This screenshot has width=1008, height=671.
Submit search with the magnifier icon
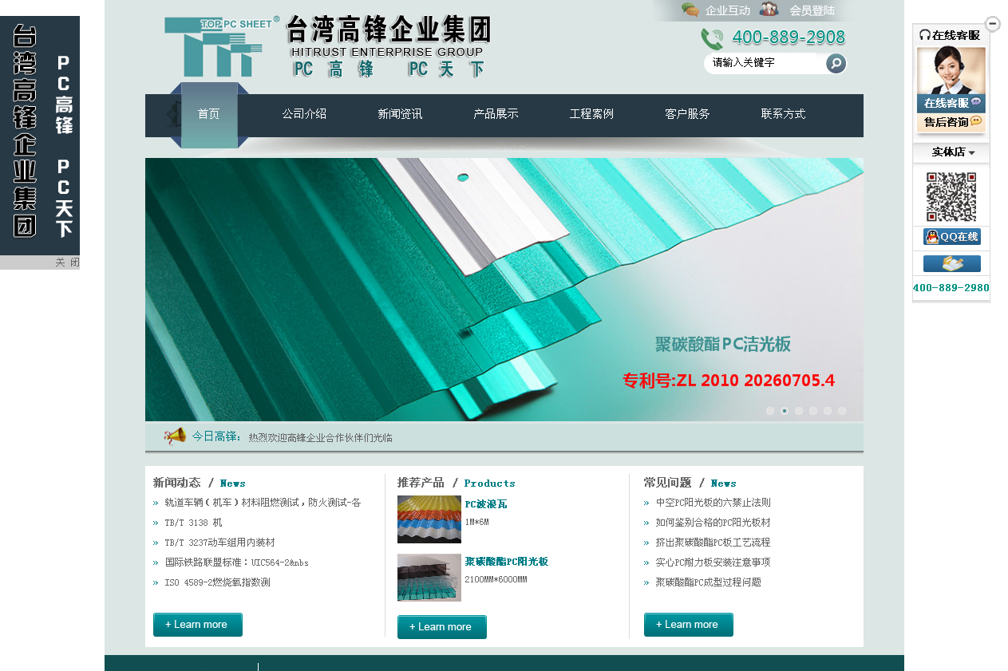836,63
